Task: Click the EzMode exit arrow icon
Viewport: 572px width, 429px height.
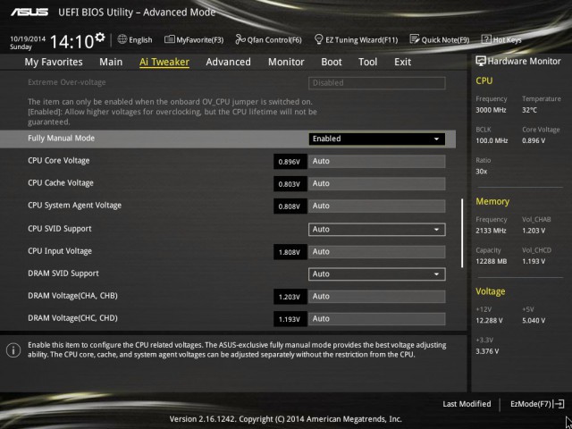Action: tap(559, 404)
